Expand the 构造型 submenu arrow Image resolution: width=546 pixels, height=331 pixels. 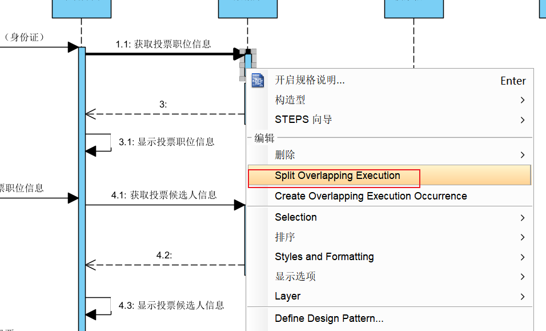tap(523, 101)
